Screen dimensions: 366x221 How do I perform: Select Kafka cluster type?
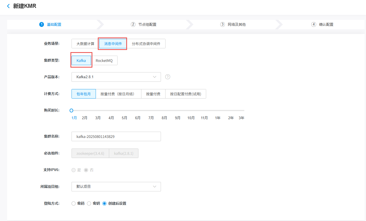click(81, 61)
